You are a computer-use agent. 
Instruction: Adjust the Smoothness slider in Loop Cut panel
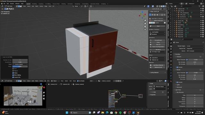pos(20,62)
